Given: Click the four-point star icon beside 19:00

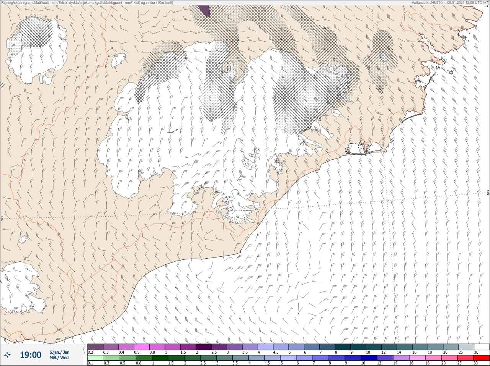Looking at the screenshot, I should pyautogui.click(x=8, y=355).
